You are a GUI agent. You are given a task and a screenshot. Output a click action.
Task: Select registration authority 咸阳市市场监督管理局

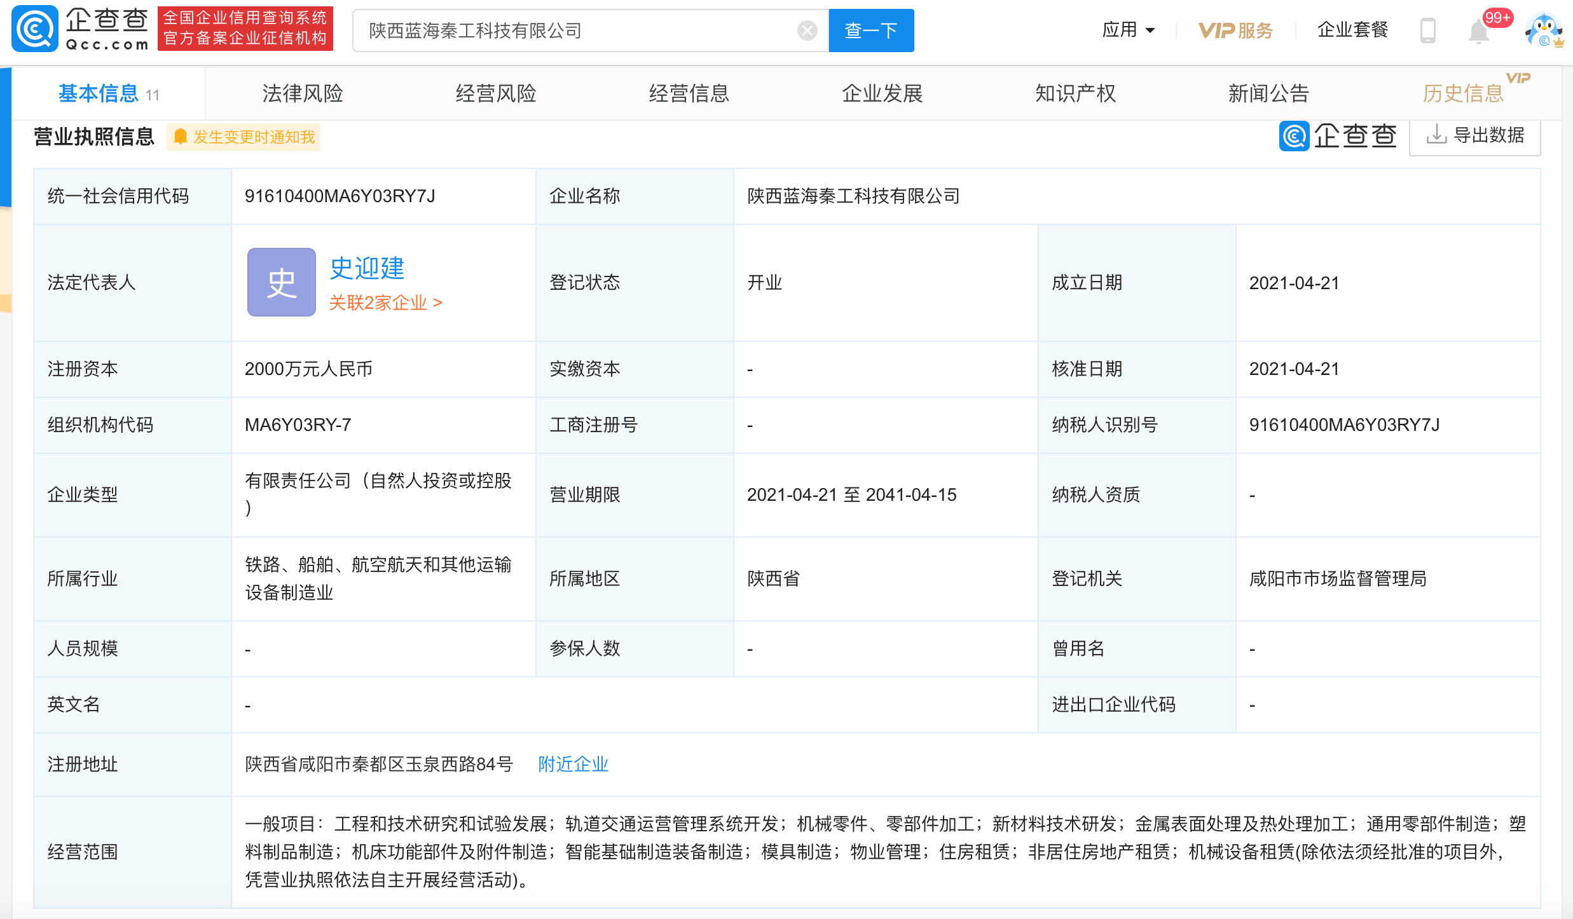(x=1338, y=578)
